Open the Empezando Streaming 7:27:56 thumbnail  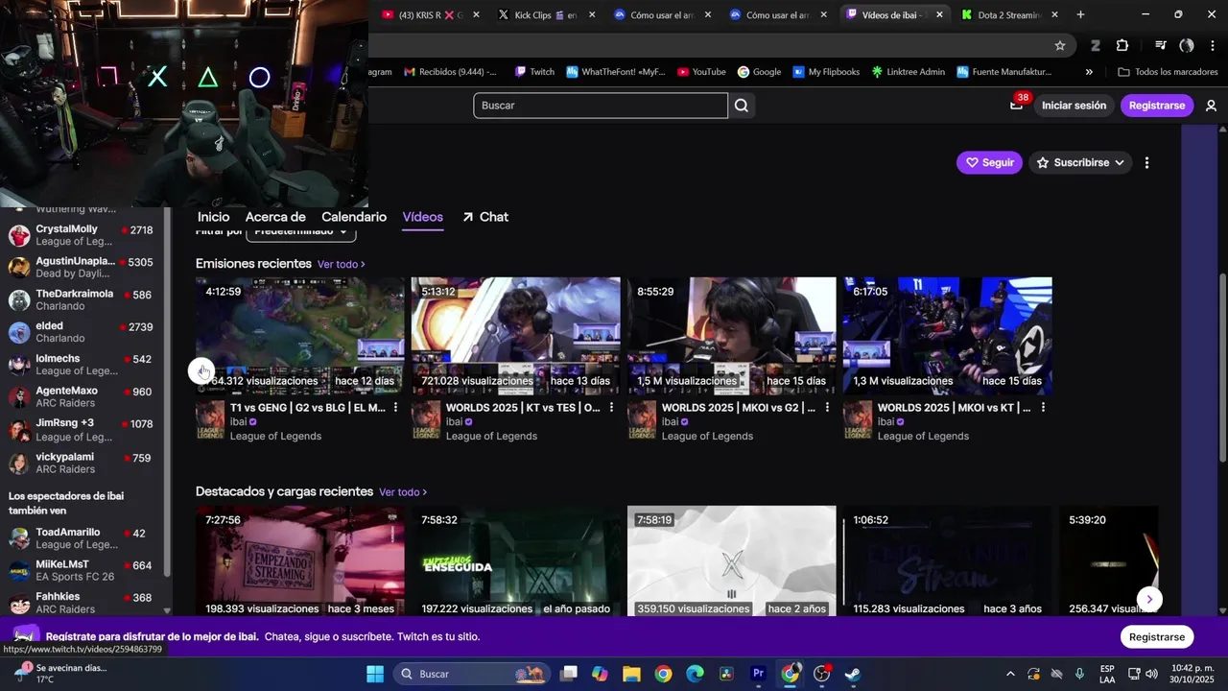tap(300, 561)
